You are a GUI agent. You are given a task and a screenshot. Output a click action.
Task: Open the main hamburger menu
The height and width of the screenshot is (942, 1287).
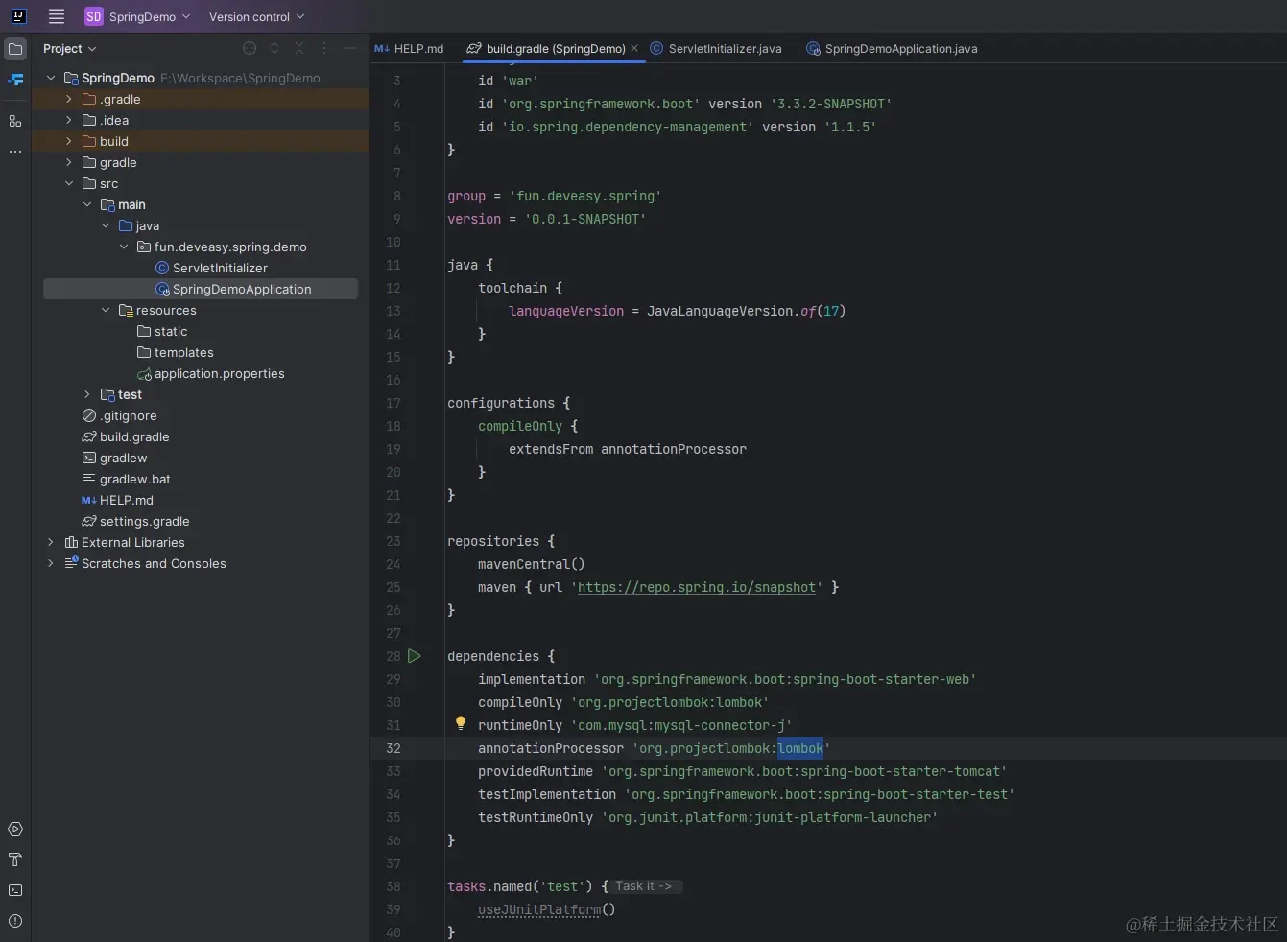[x=57, y=16]
